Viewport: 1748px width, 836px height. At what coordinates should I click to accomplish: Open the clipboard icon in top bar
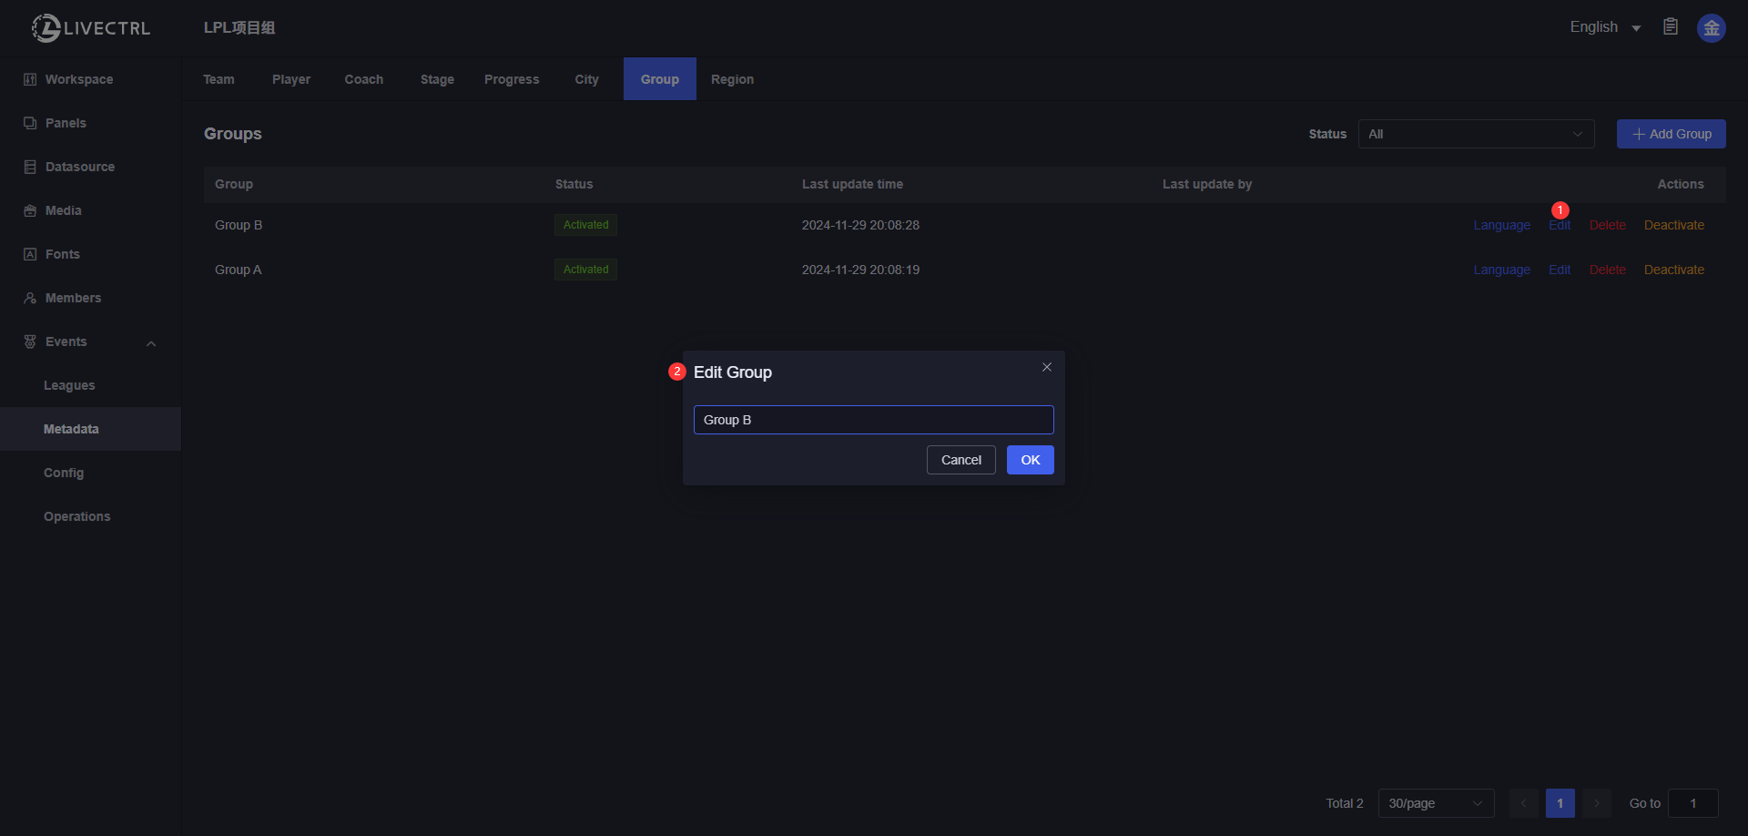pyautogui.click(x=1671, y=27)
